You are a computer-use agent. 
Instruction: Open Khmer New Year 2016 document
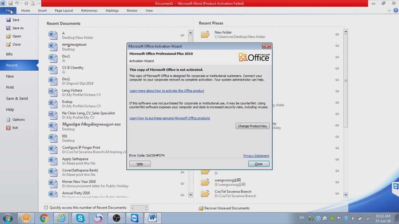(117, 184)
